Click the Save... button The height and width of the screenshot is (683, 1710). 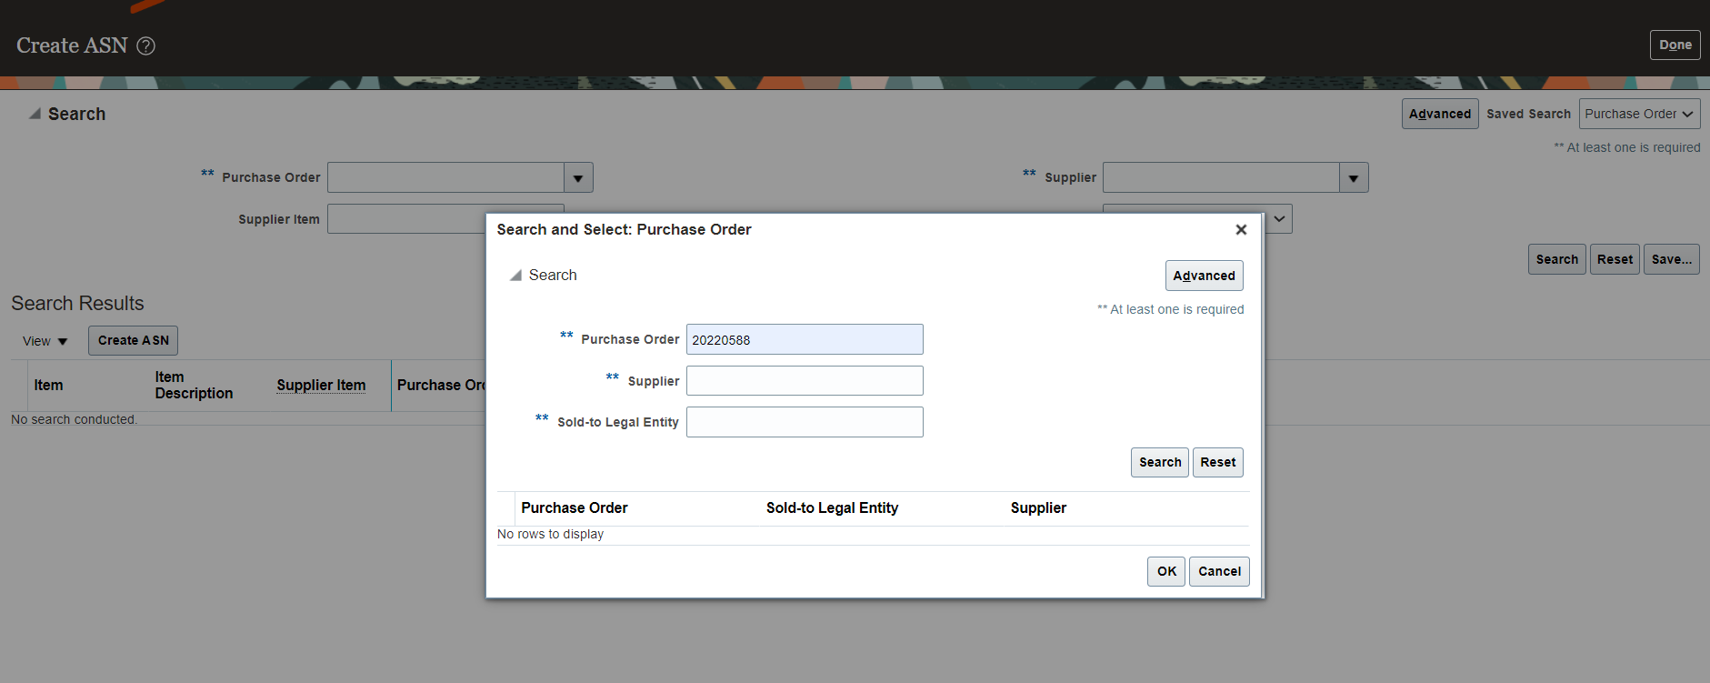(x=1671, y=259)
